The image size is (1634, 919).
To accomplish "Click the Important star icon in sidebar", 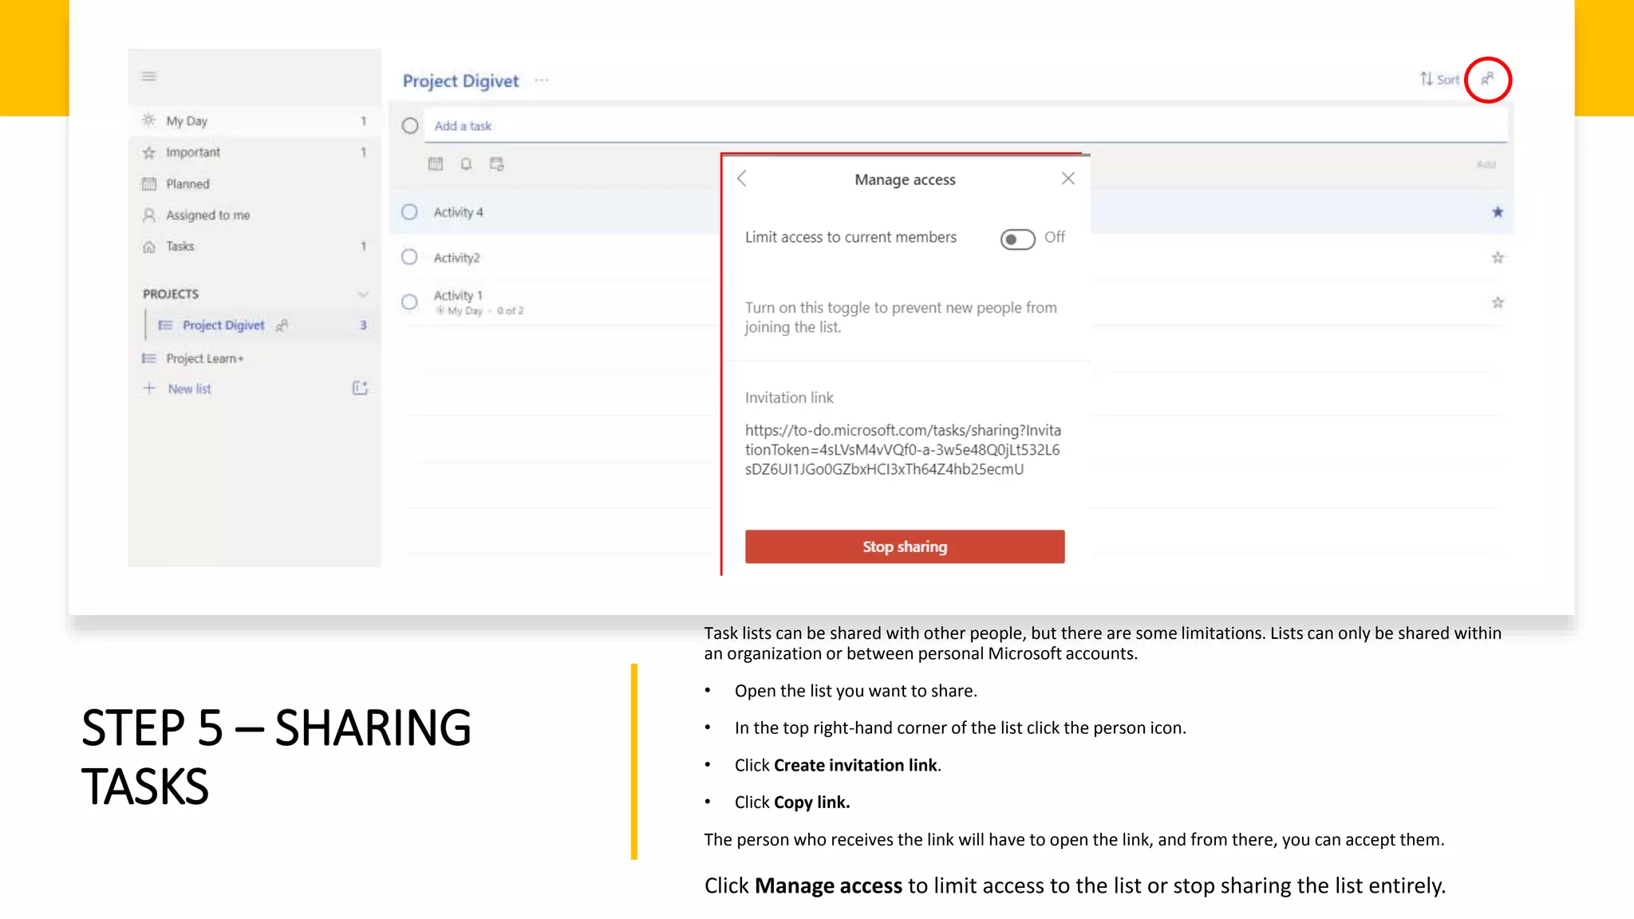I will pyautogui.click(x=148, y=152).
